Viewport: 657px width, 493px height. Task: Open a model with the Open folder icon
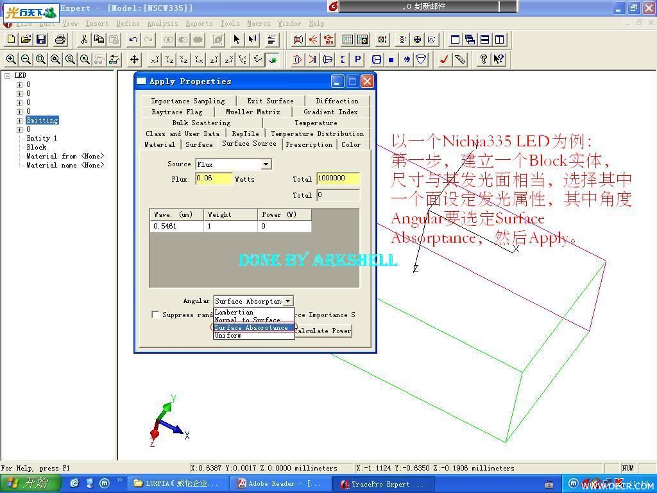[x=26, y=39]
